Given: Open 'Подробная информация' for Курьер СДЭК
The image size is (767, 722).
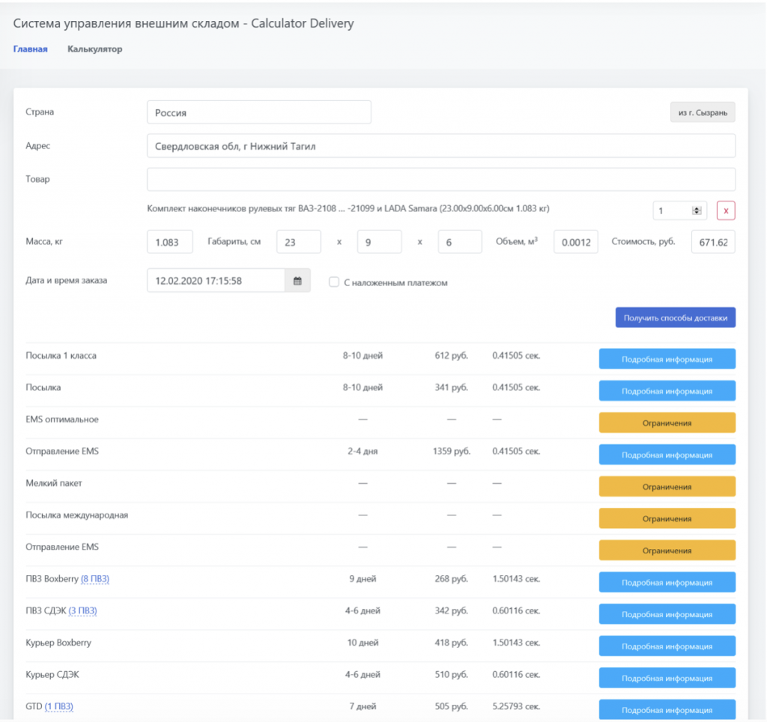Looking at the screenshot, I should tap(667, 678).
